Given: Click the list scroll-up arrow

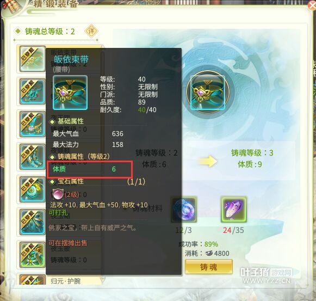Looking at the screenshot, I should click(x=103, y=47).
